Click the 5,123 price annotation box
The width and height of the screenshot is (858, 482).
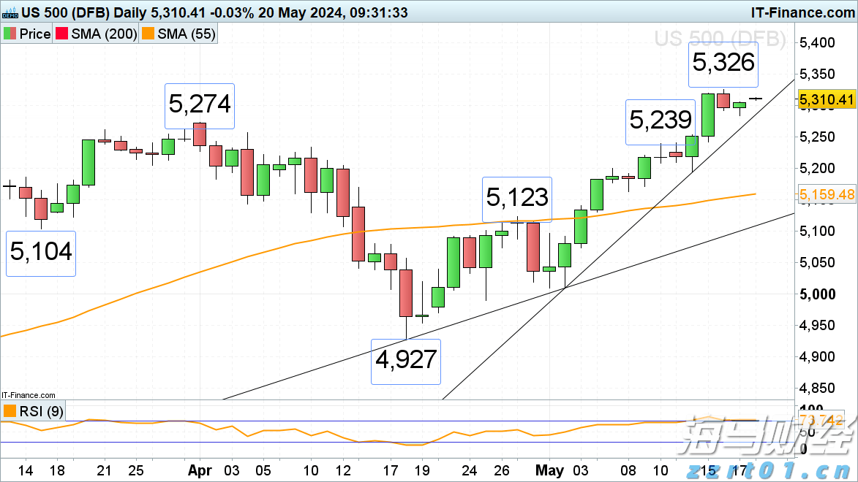tap(518, 198)
